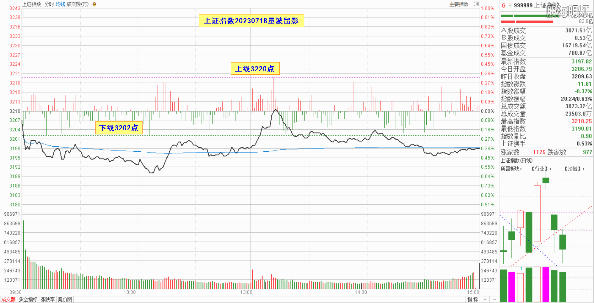Click 指数振幅 value 20.24/0.63%
The image size is (594, 303).
coord(576,99)
